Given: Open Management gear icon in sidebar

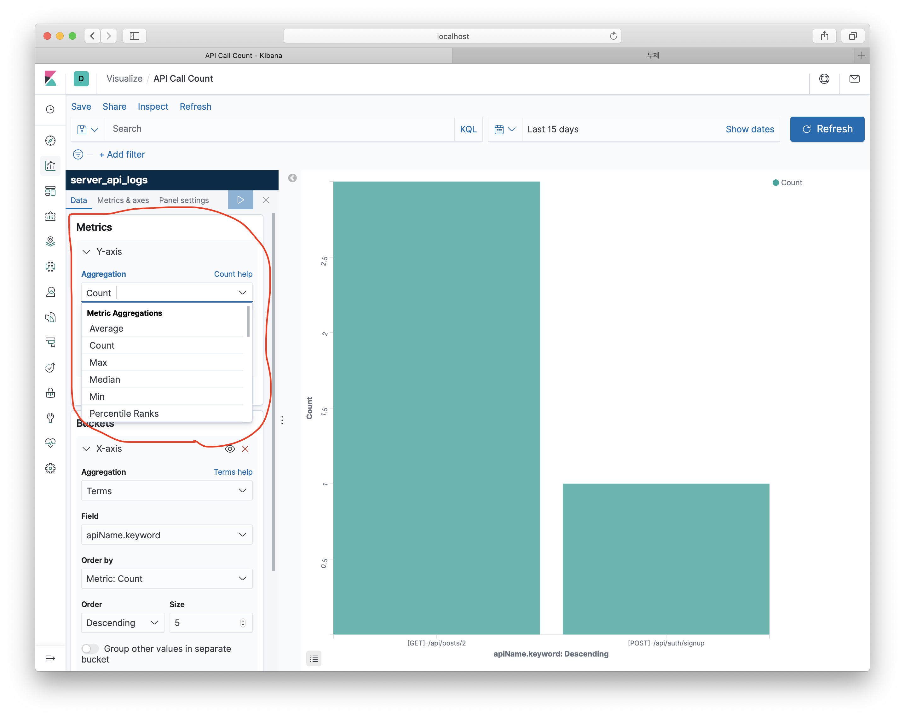Looking at the screenshot, I should click(50, 468).
